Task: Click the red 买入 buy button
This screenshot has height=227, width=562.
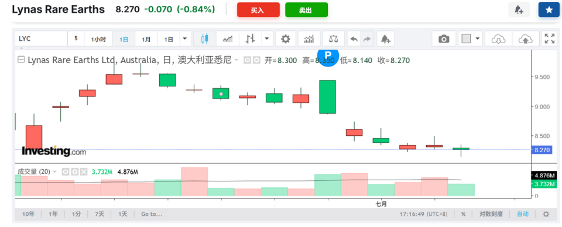Action: tap(258, 10)
